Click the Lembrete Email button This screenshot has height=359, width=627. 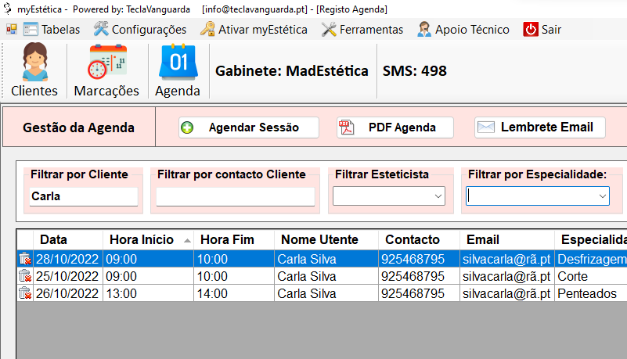(540, 127)
